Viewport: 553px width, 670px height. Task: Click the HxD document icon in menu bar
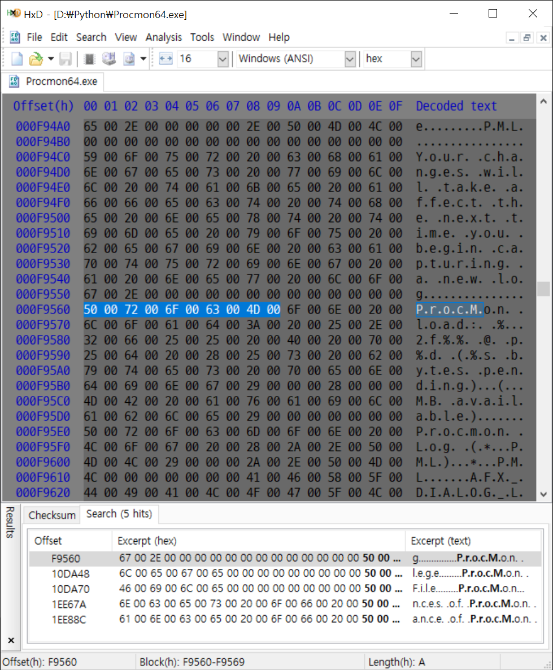15,37
